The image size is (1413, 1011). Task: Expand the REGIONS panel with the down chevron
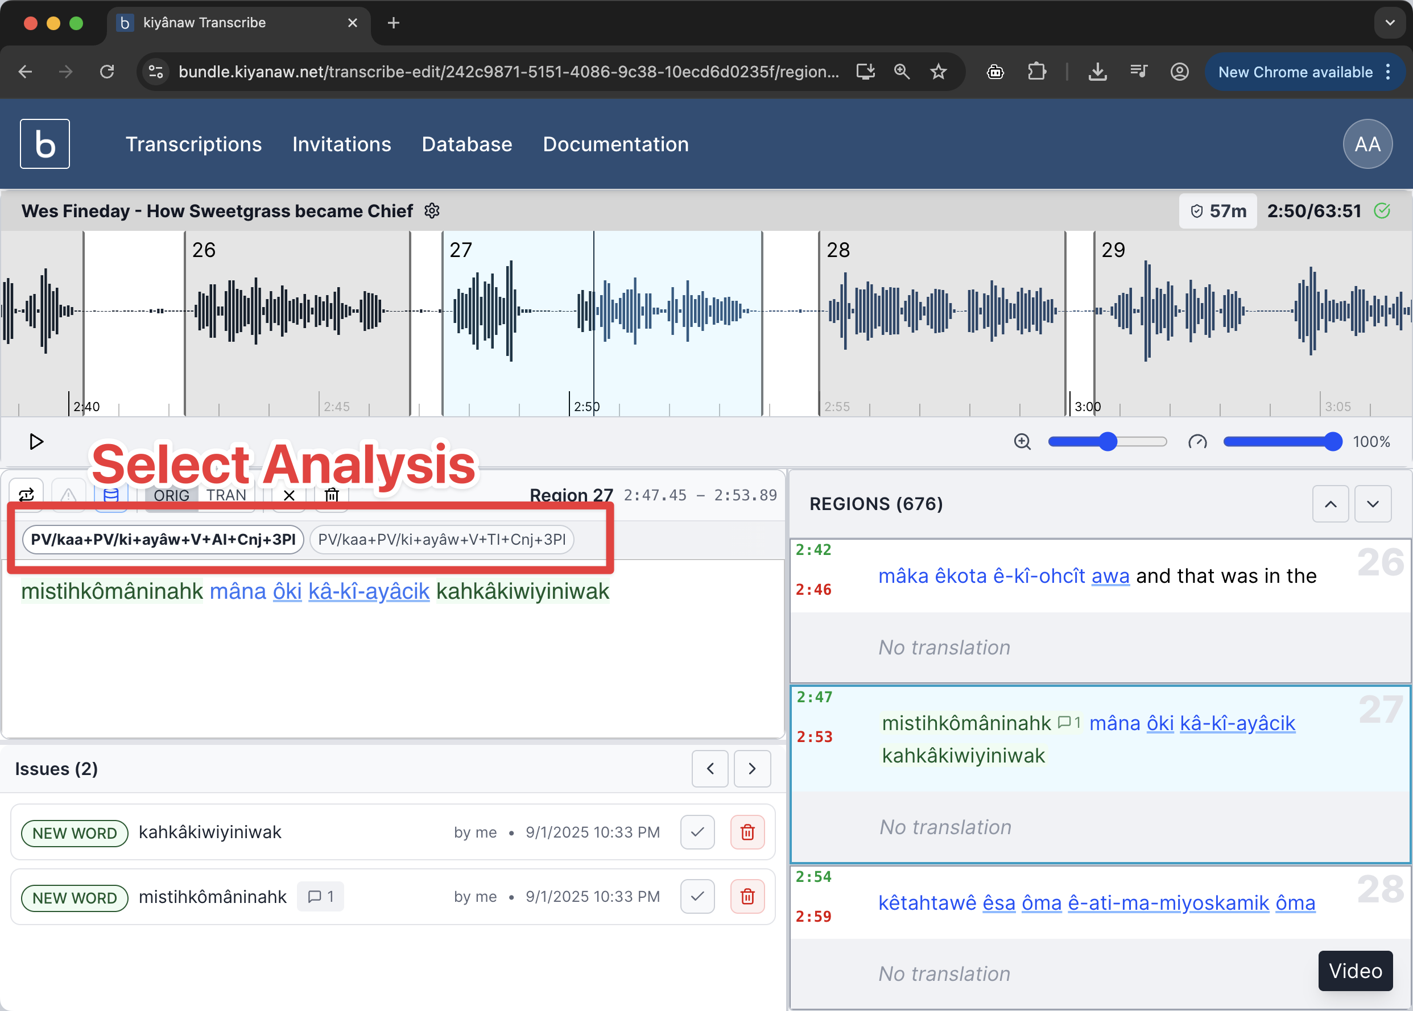pyautogui.click(x=1373, y=504)
